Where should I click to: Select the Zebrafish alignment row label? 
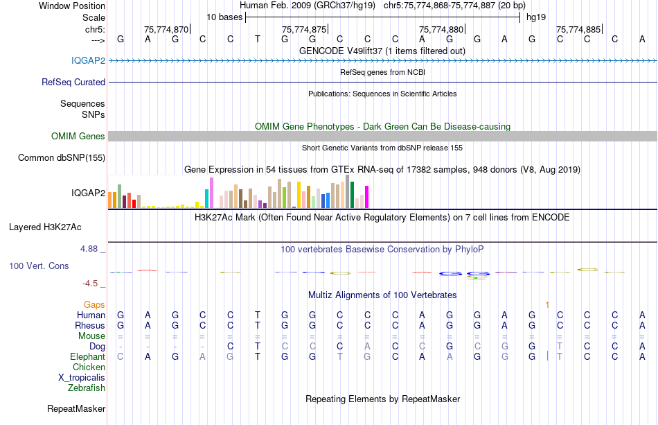point(87,388)
